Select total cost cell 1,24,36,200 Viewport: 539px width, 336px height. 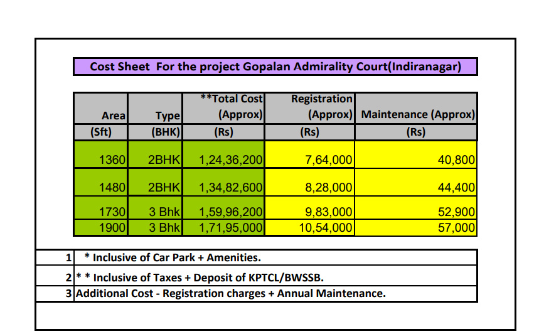click(x=227, y=160)
